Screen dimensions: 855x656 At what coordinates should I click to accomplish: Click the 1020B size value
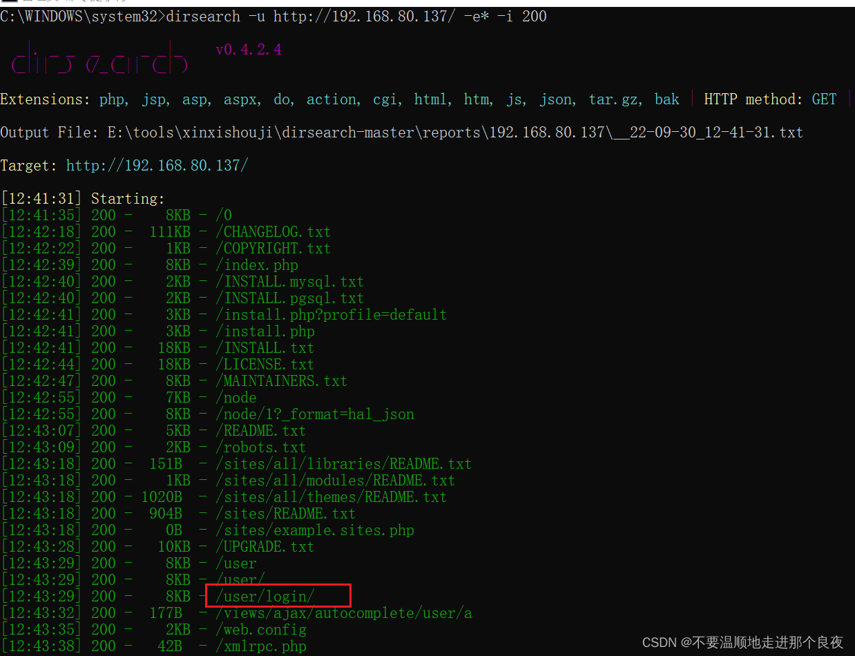click(x=162, y=497)
